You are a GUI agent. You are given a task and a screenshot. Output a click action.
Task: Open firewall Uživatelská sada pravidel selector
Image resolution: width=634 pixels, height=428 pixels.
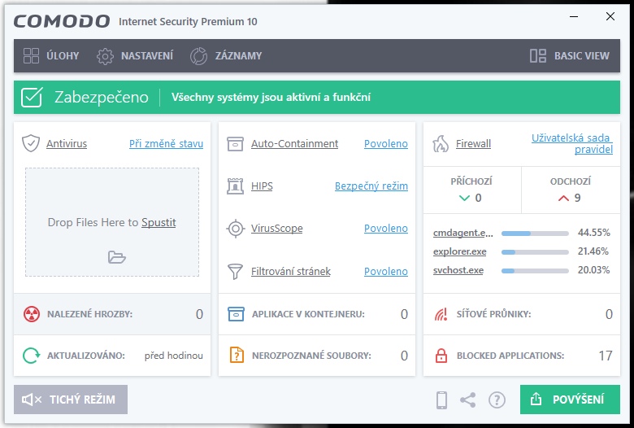click(571, 144)
